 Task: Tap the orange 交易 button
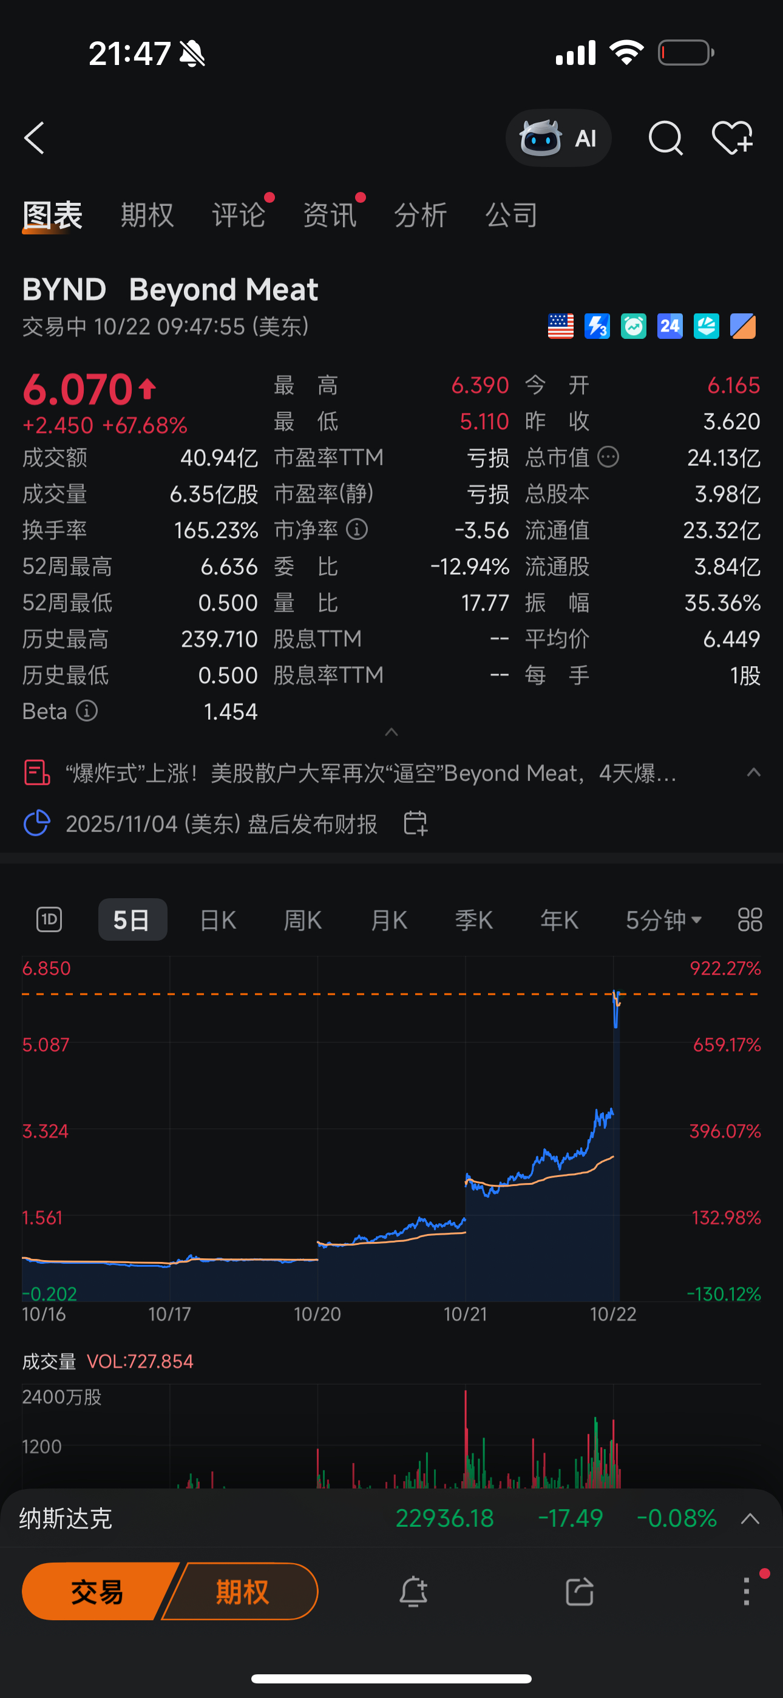coord(98,1592)
